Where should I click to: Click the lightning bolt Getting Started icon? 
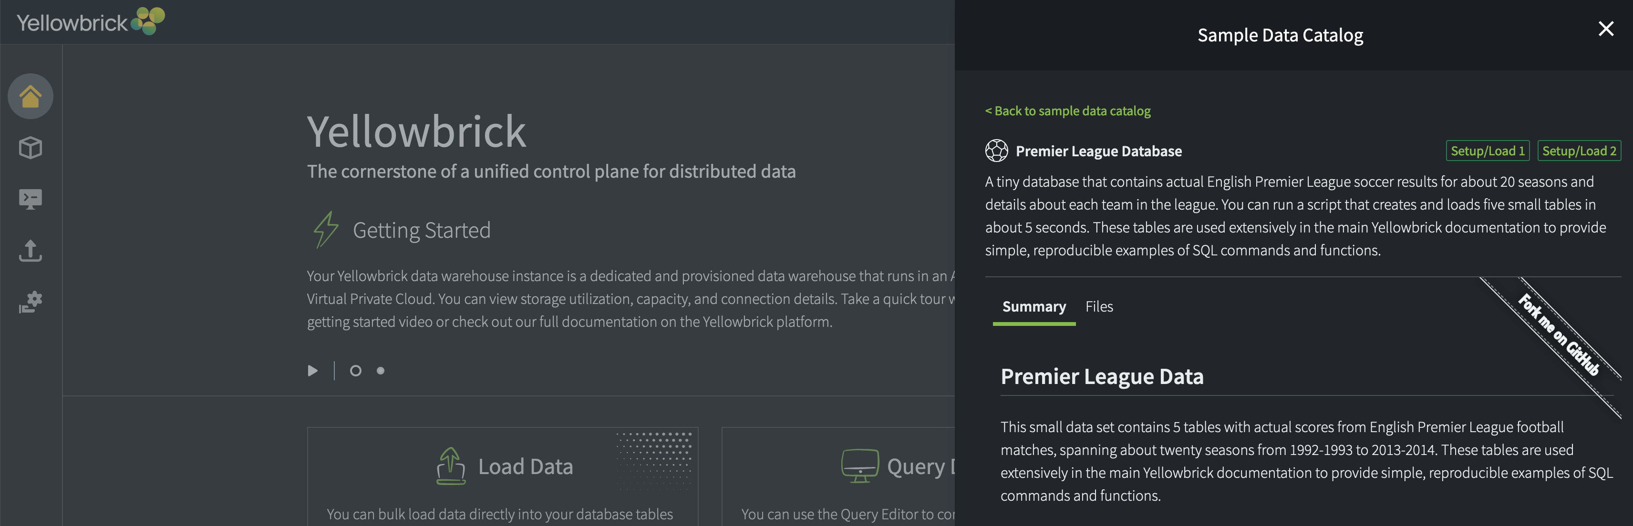tap(326, 229)
